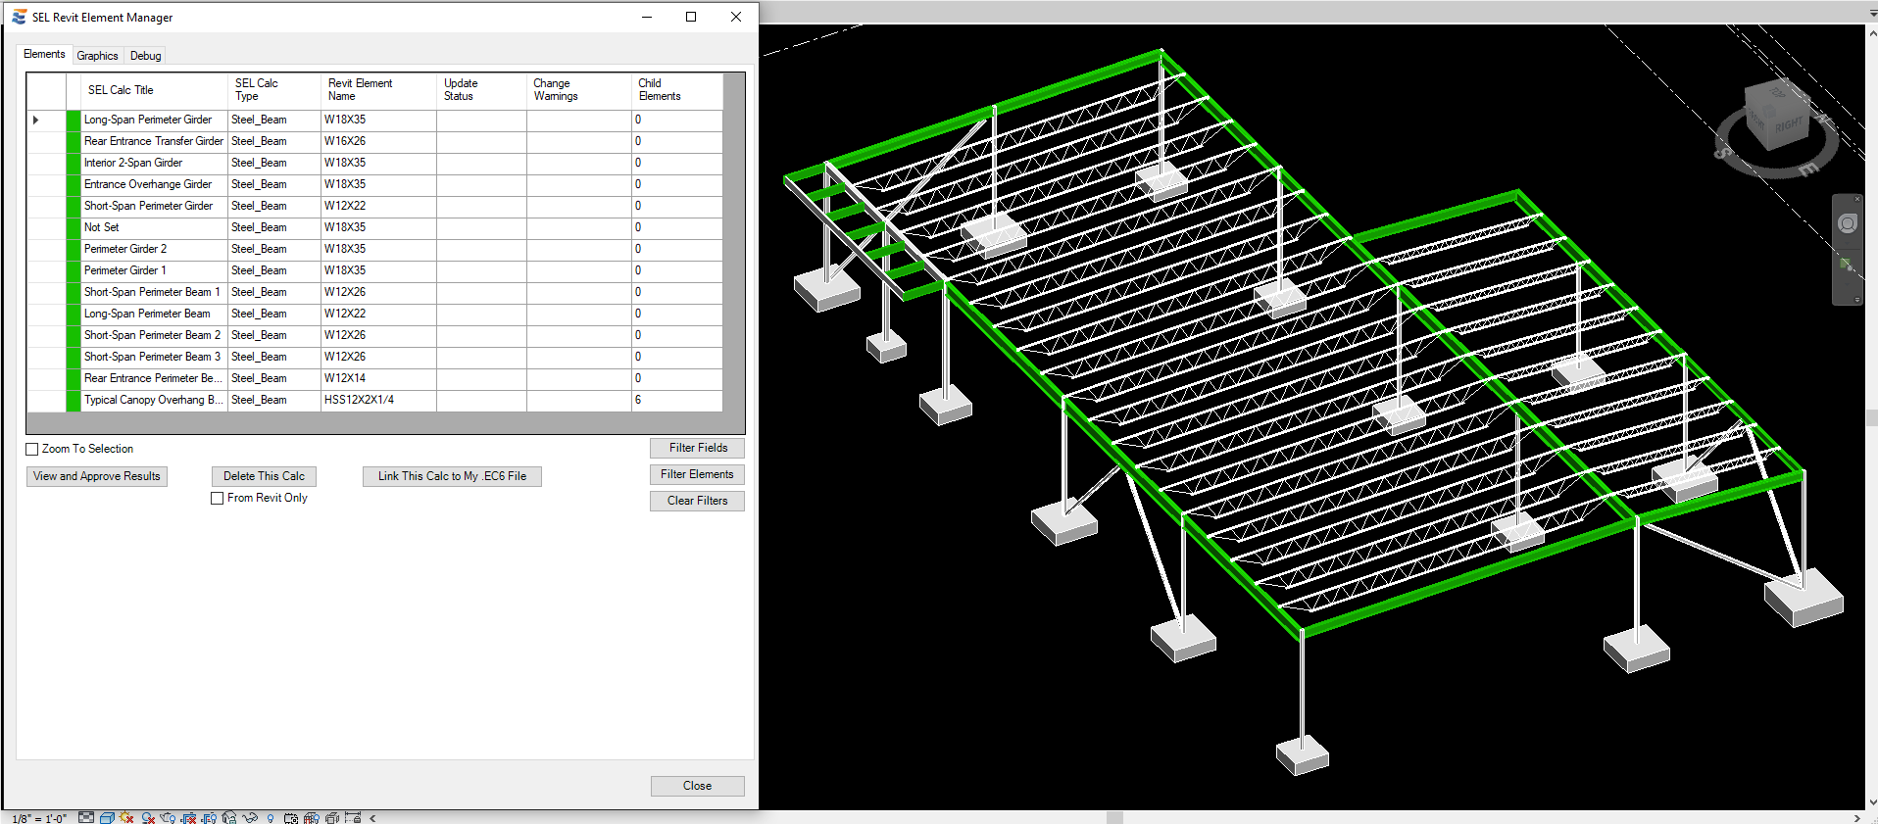Click the Revit view vertical scrollbar

pos(1871,418)
